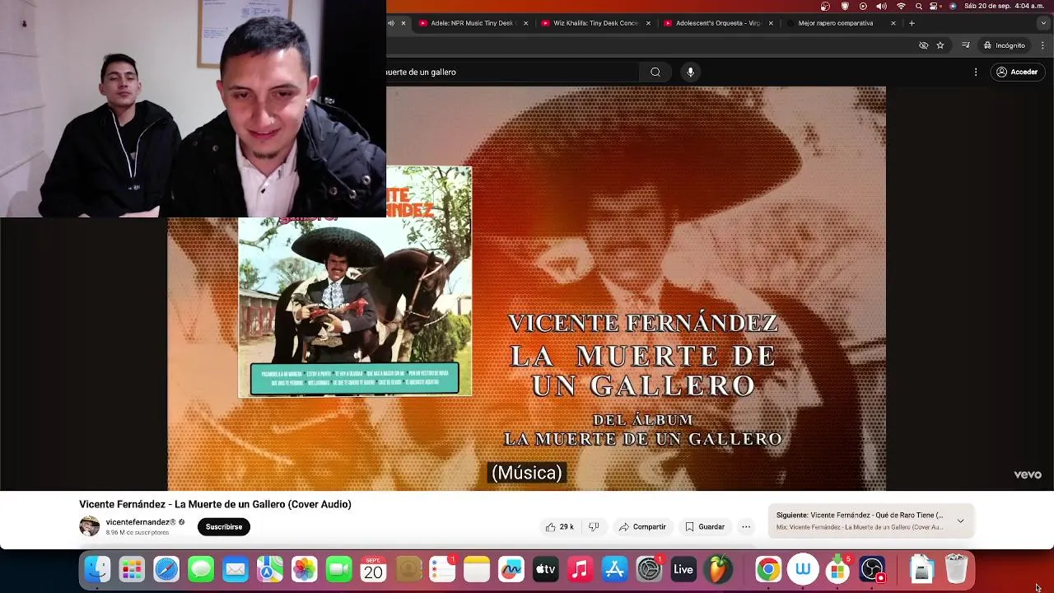Open Launchpad from the Dock
This screenshot has width=1054, height=593.
click(132, 569)
